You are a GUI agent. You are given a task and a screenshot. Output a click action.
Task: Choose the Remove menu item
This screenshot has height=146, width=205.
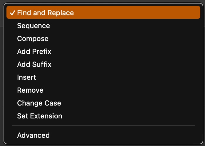(30, 90)
